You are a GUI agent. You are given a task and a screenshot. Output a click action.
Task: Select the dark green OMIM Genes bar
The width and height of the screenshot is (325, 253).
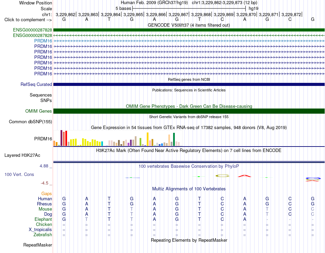click(189, 111)
